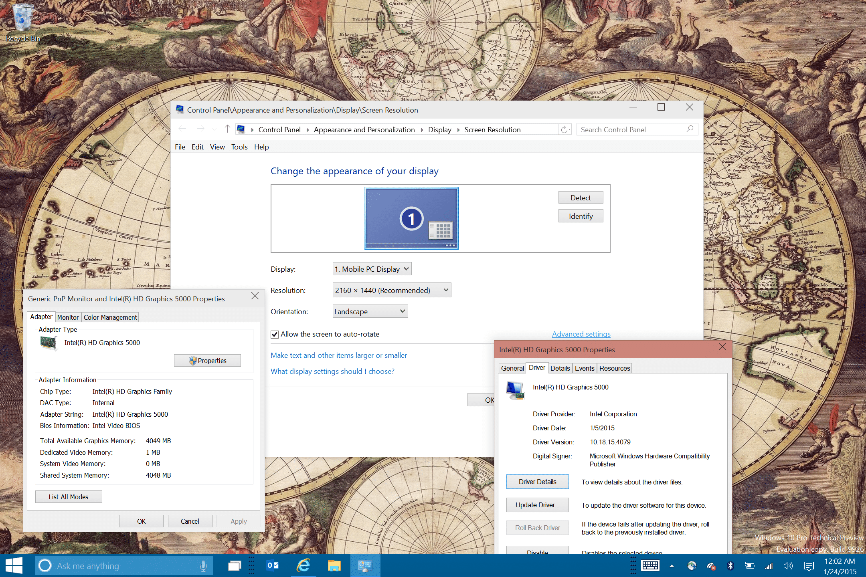866x577 pixels.
Task: Click the display adapter icon in Driver tab
Action: (516, 390)
